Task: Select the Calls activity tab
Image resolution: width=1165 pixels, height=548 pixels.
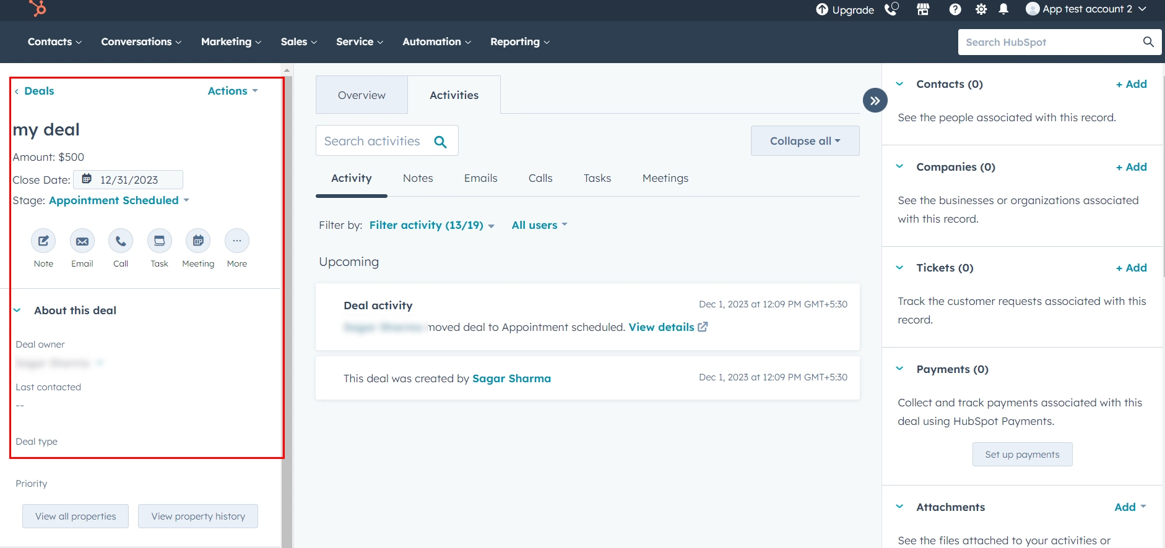Action: (540, 178)
